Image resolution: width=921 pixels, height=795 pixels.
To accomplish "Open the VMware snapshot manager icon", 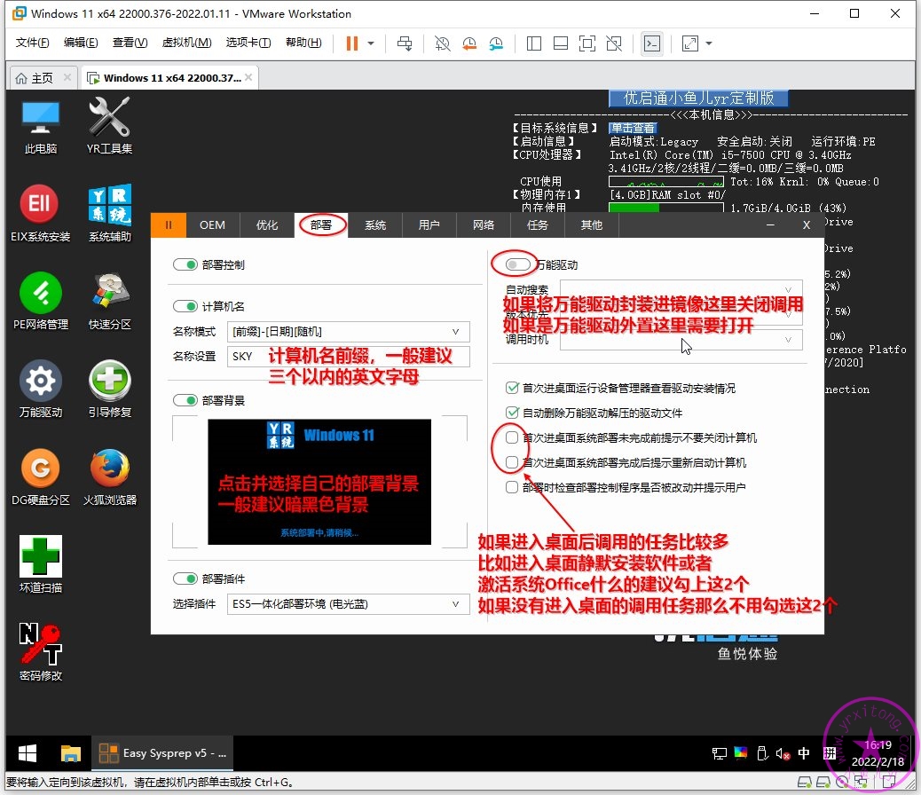I will click(496, 43).
